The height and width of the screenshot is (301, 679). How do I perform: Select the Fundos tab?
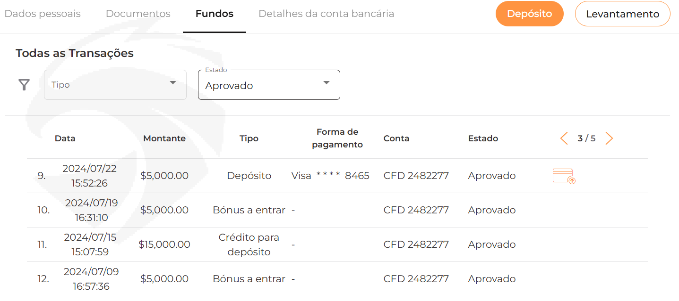coord(215,14)
